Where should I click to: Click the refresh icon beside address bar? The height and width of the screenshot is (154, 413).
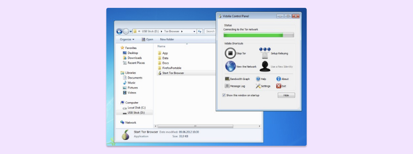pos(200,31)
